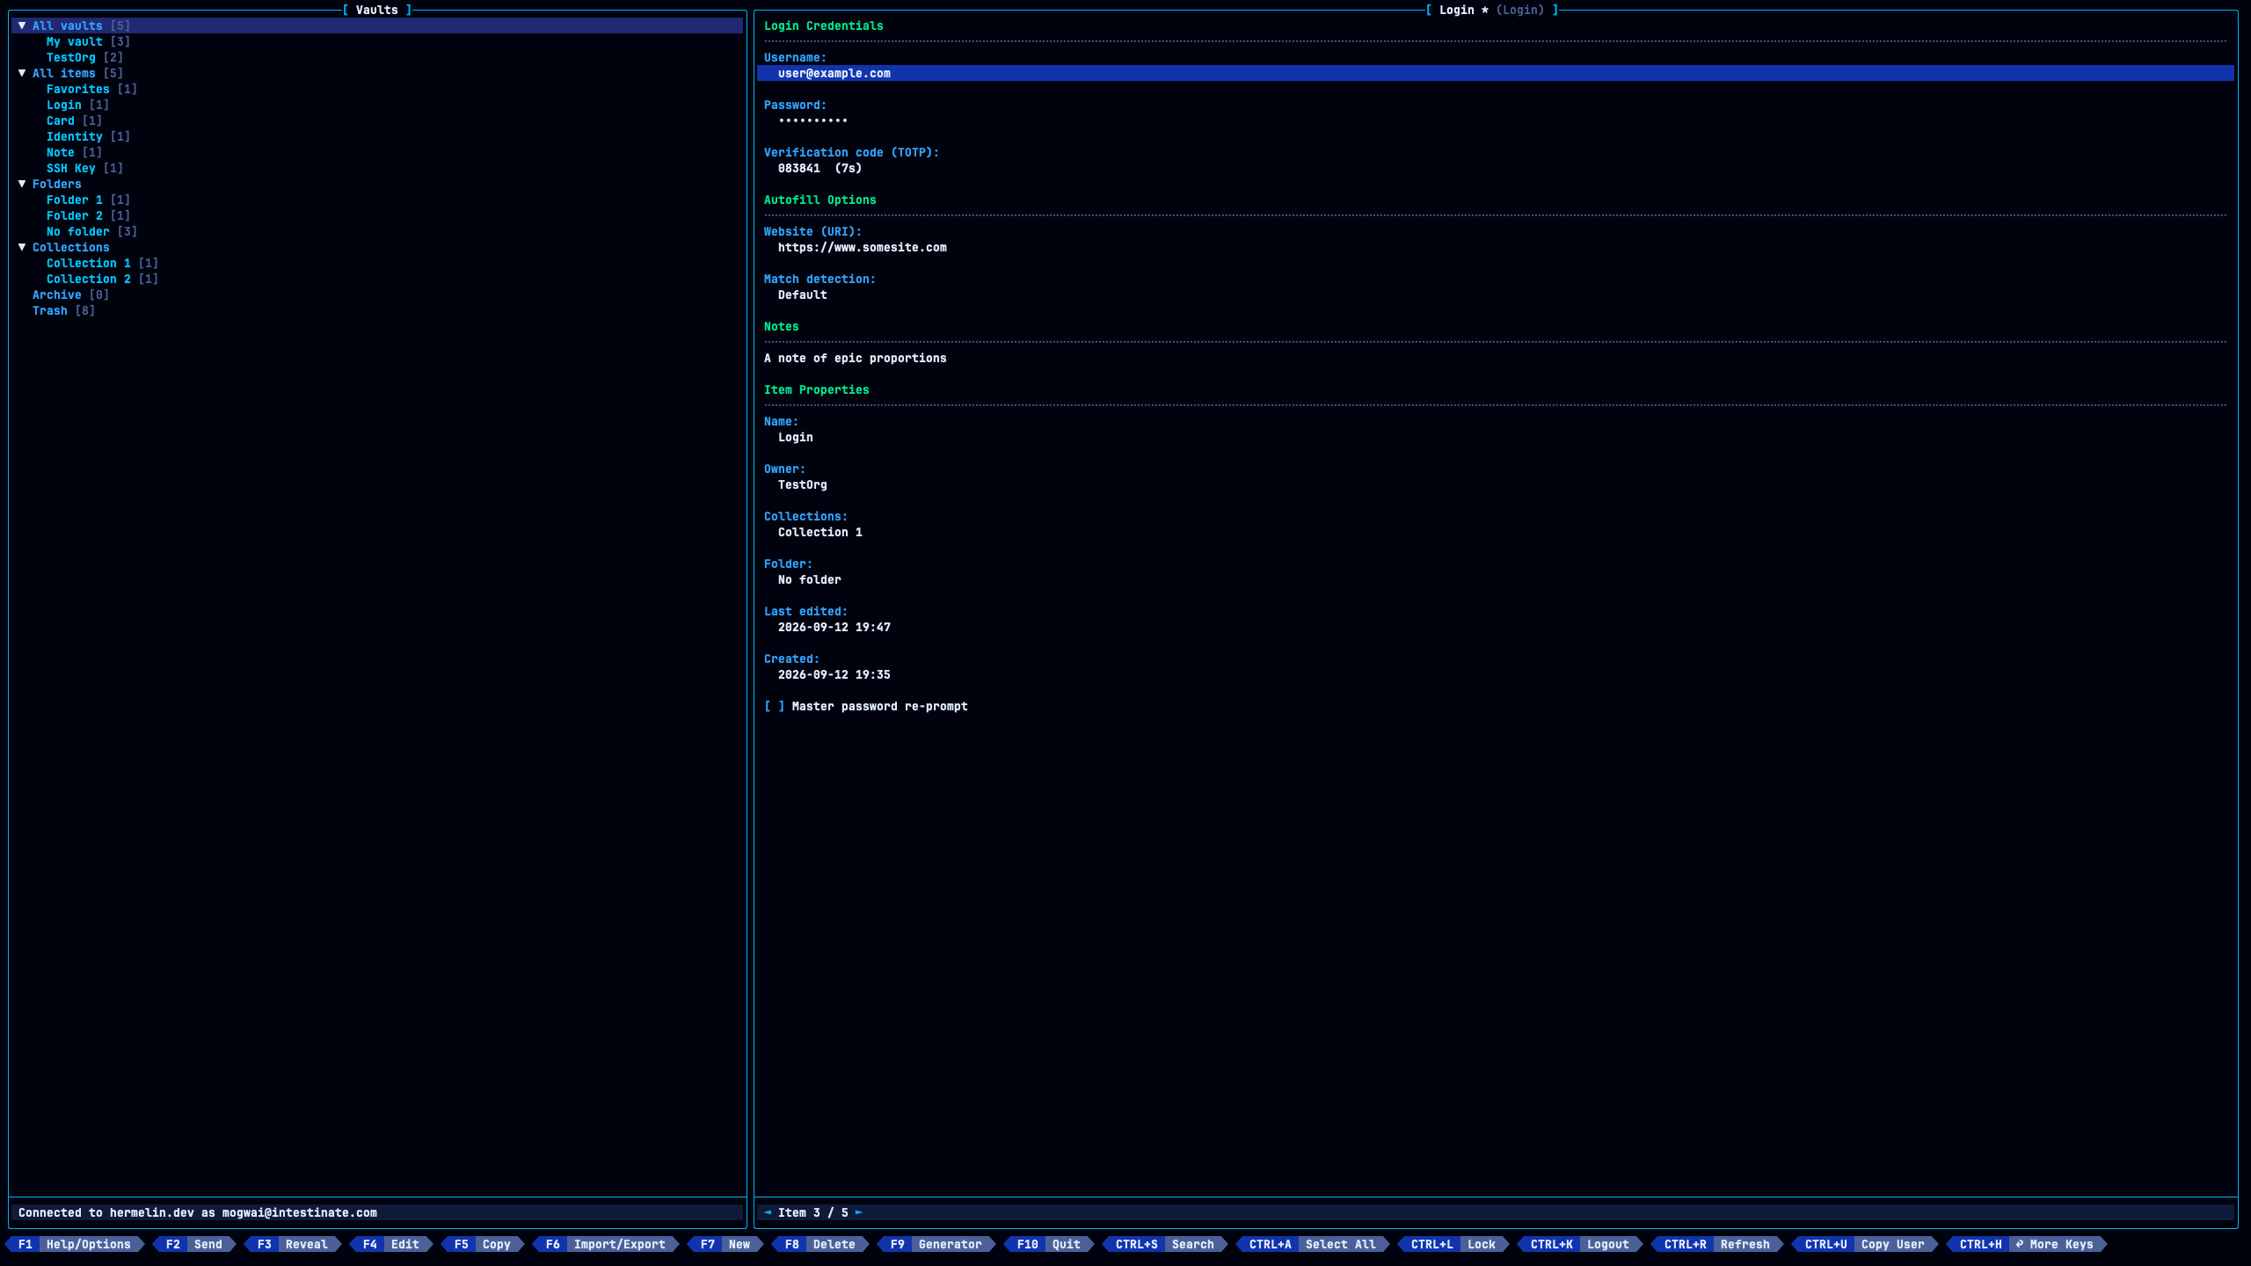2251x1266 pixels.
Task: Click F10 Quit in bottom bar
Action: (x=1049, y=1245)
